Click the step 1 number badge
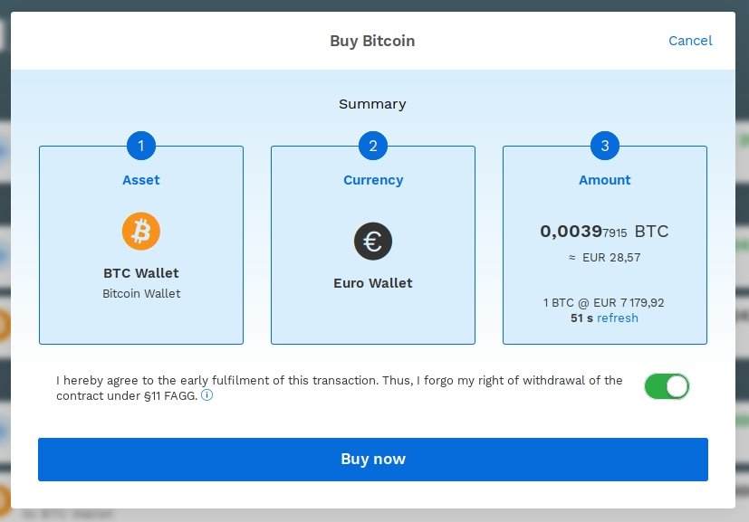Screen dimensions: 749x522 point(140,145)
